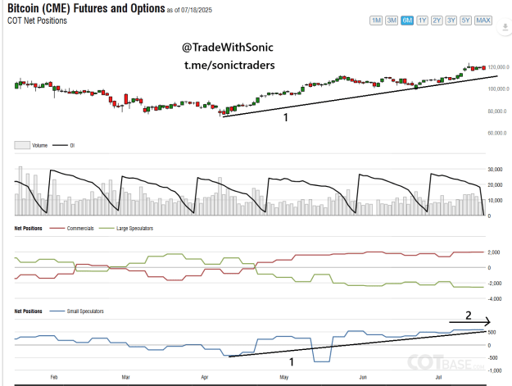The width and height of the screenshot is (512, 386).
Task: Click the @TradeWithSonic handle
Action: [228, 48]
